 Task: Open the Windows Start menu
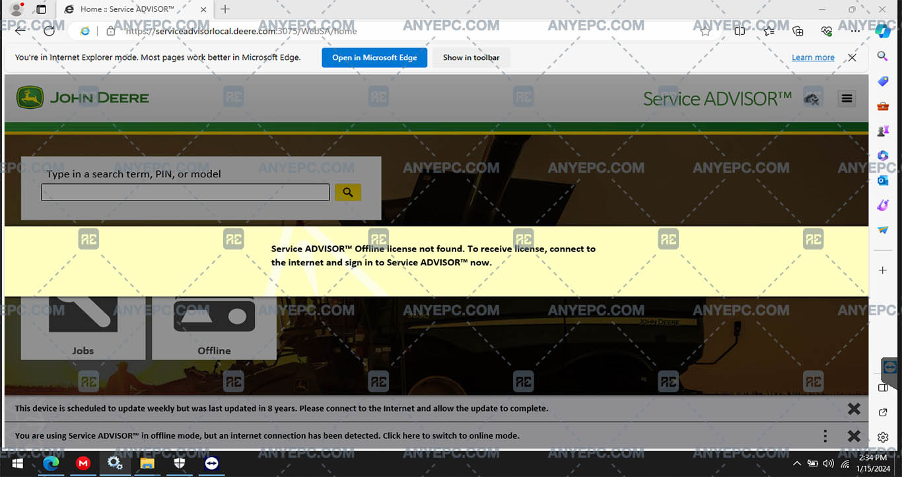coord(17,463)
